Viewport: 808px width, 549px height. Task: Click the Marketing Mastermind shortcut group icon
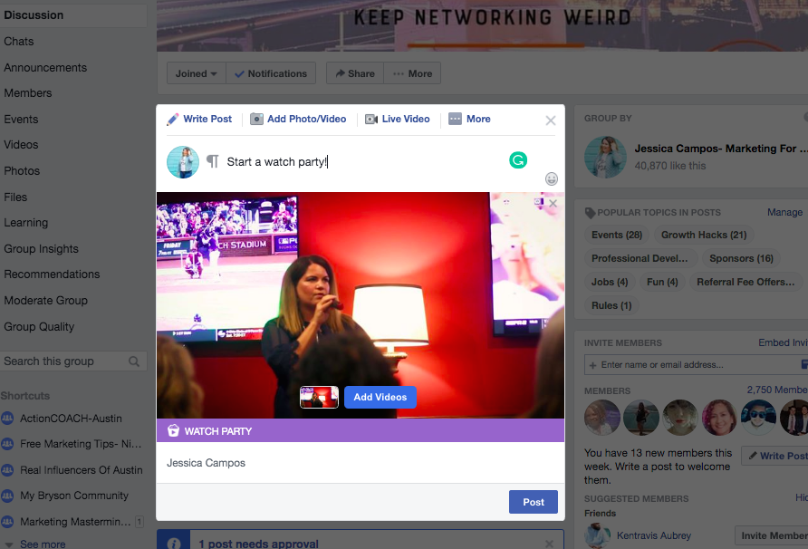(x=7, y=521)
